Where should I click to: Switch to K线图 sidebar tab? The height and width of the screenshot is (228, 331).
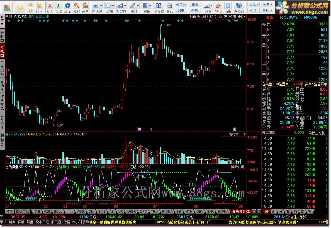coord(2,51)
